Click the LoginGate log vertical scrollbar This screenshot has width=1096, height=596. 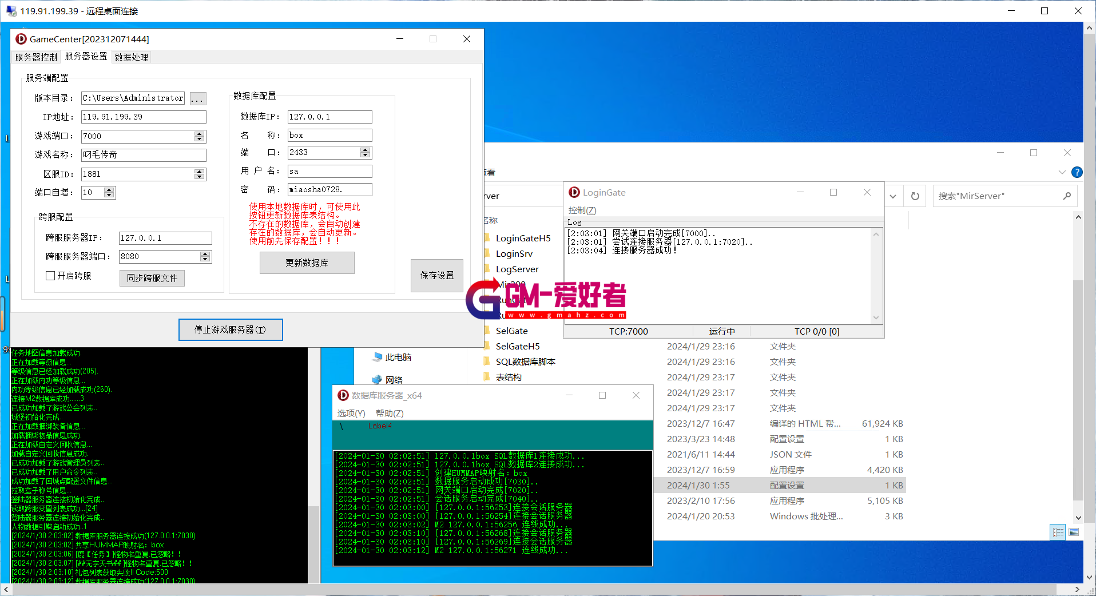[876, 276]
